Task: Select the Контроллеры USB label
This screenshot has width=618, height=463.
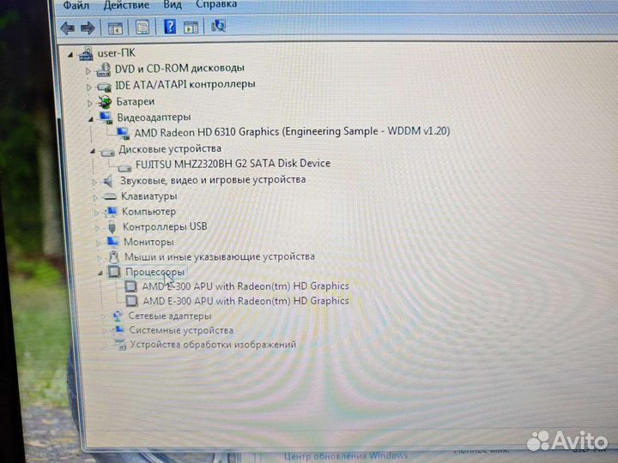Action: tap(165, 226)
